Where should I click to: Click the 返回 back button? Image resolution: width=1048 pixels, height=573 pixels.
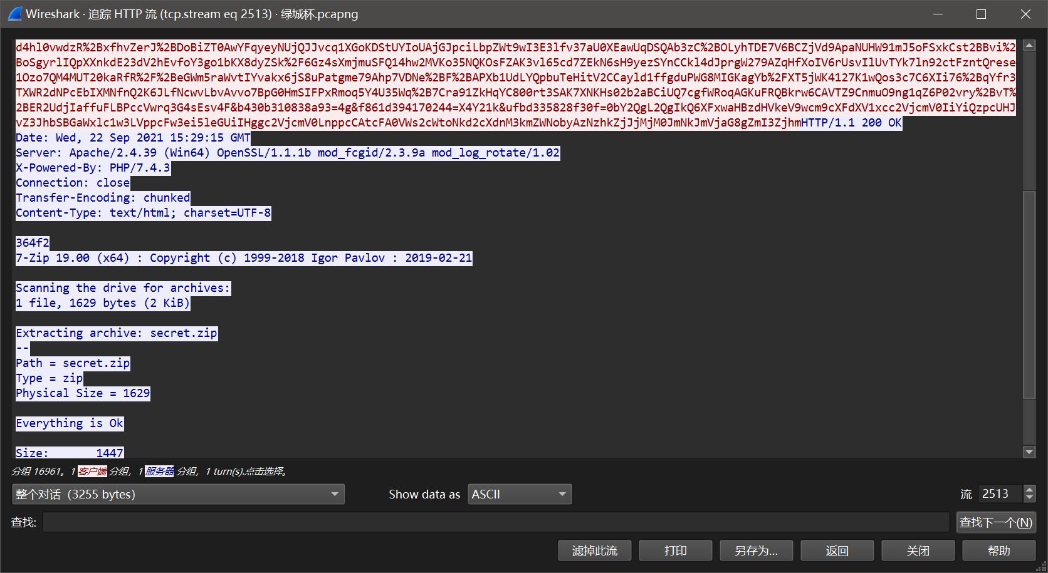point(837,550)
